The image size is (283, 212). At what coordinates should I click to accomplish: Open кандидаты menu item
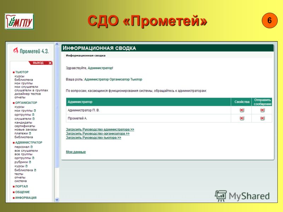pyautogui.click(x=23, y=123)
